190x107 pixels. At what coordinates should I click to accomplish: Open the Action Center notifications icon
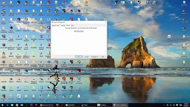[x=177, y=105]
